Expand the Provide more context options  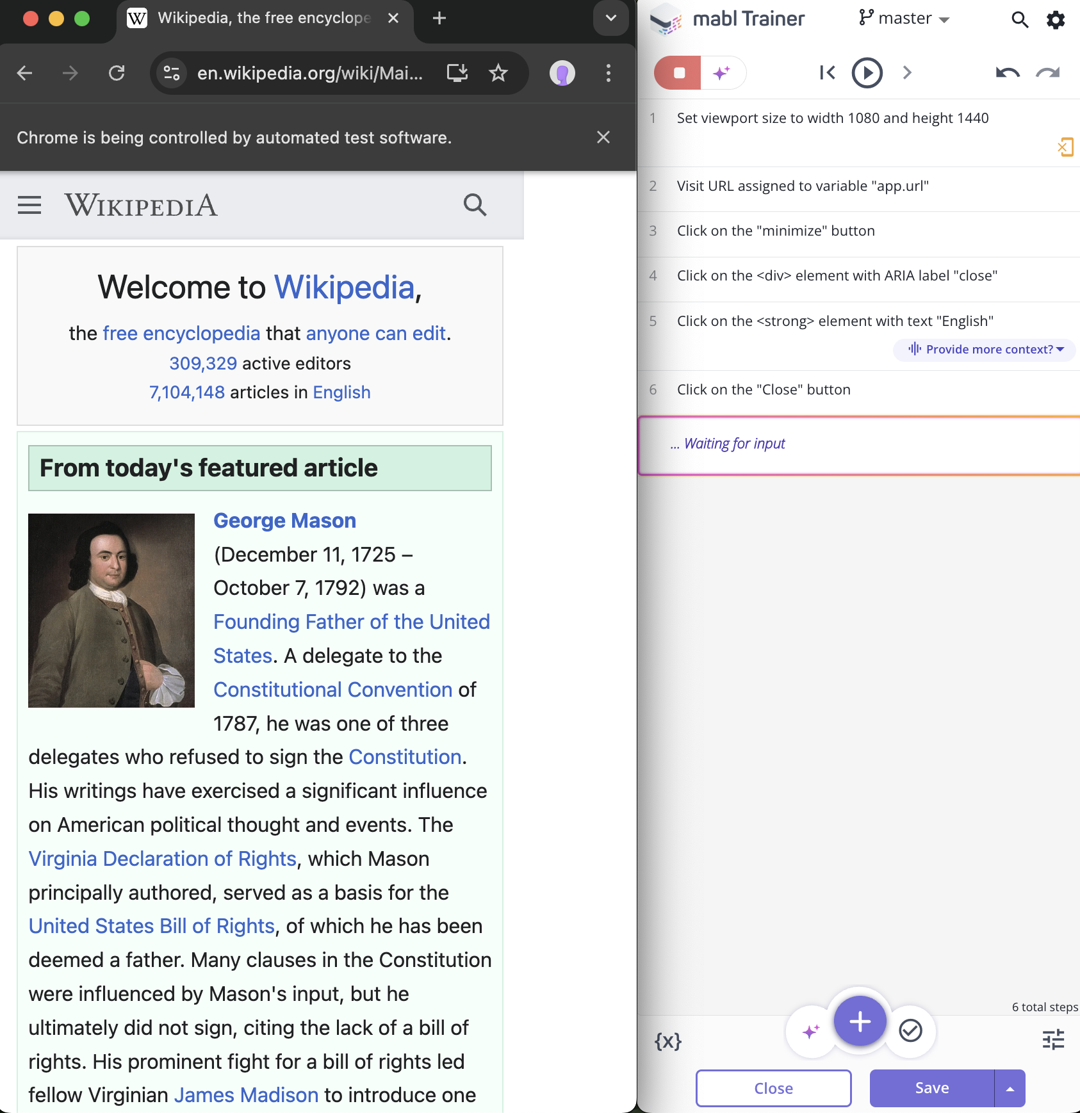tap(984, 350)
